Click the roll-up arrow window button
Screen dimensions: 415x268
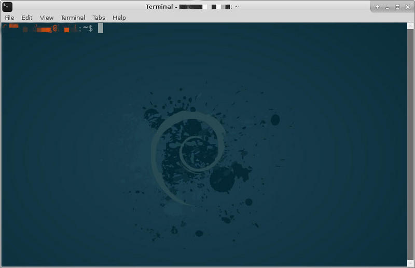click(x=377, y=7)
